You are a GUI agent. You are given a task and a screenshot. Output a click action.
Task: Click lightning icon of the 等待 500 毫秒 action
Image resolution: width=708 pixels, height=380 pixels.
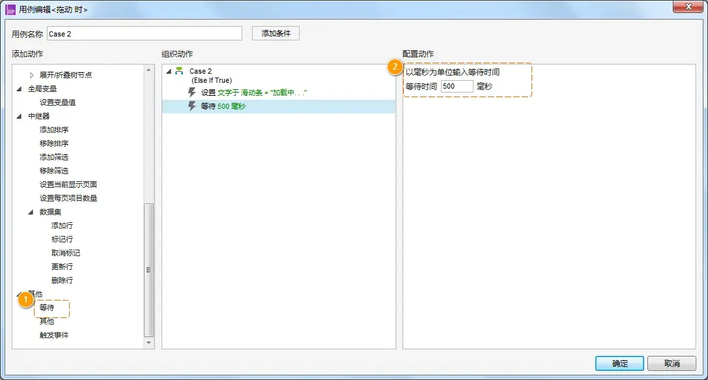coord(192,106)
